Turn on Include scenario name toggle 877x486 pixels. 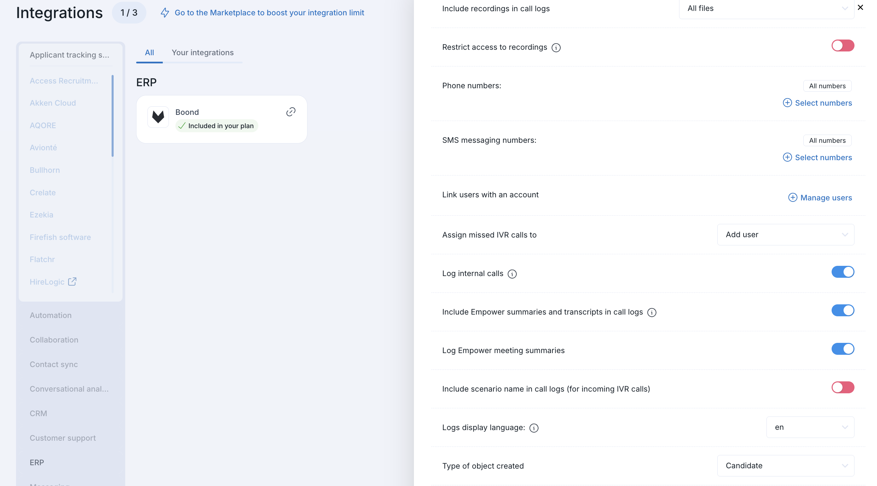pos(843,388)
